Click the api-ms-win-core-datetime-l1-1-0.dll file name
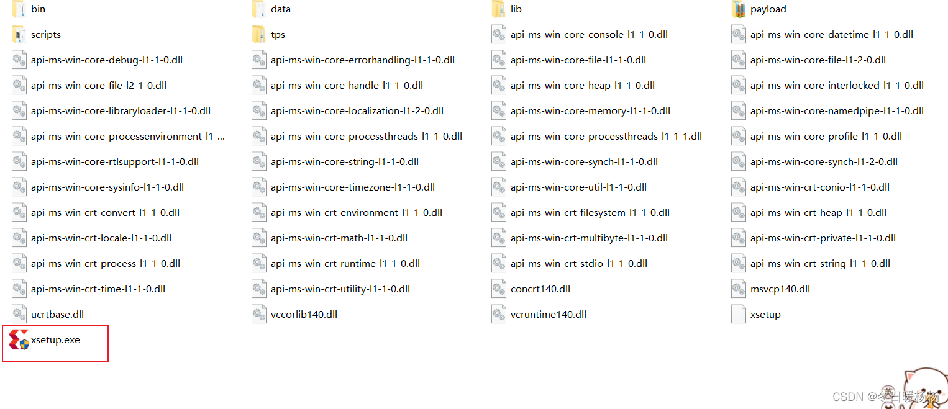Viewport: 948px width, 409px height. click(x=832, y=35)
